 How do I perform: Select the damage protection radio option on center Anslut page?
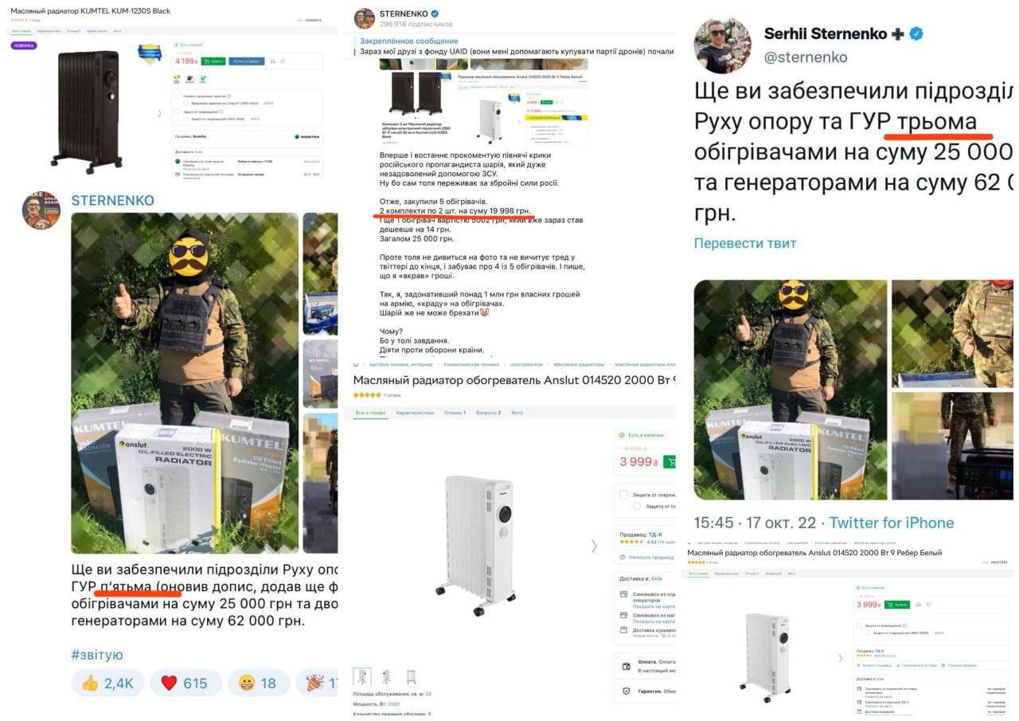(x=637, y=506)
